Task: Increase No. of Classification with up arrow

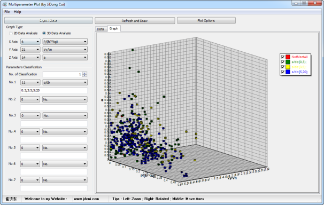Action: 84,73
